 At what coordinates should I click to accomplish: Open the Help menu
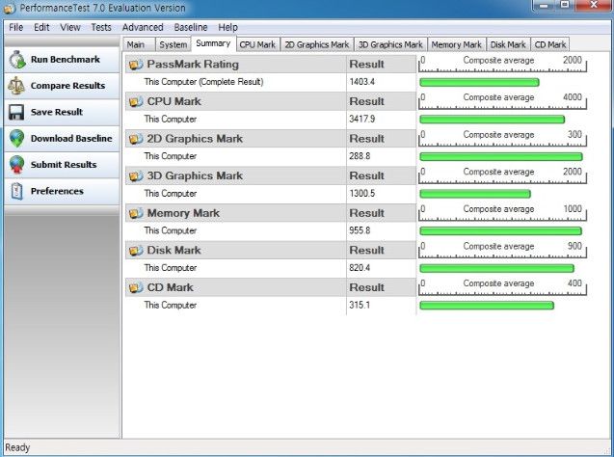click(227, 27)
